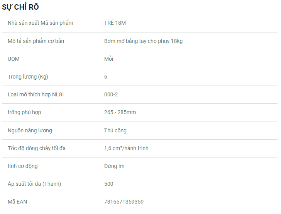
Task: Select the "Mỗi" UOM value
Action: pos(109,59)
